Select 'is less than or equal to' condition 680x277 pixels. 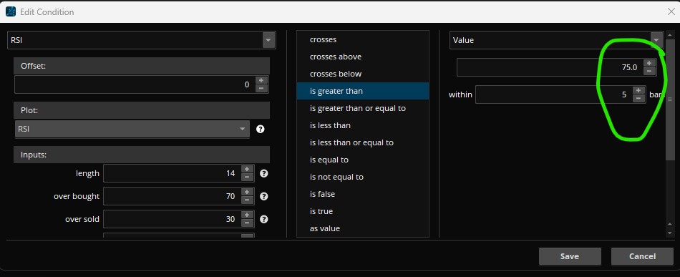click(x=363, y=142)
